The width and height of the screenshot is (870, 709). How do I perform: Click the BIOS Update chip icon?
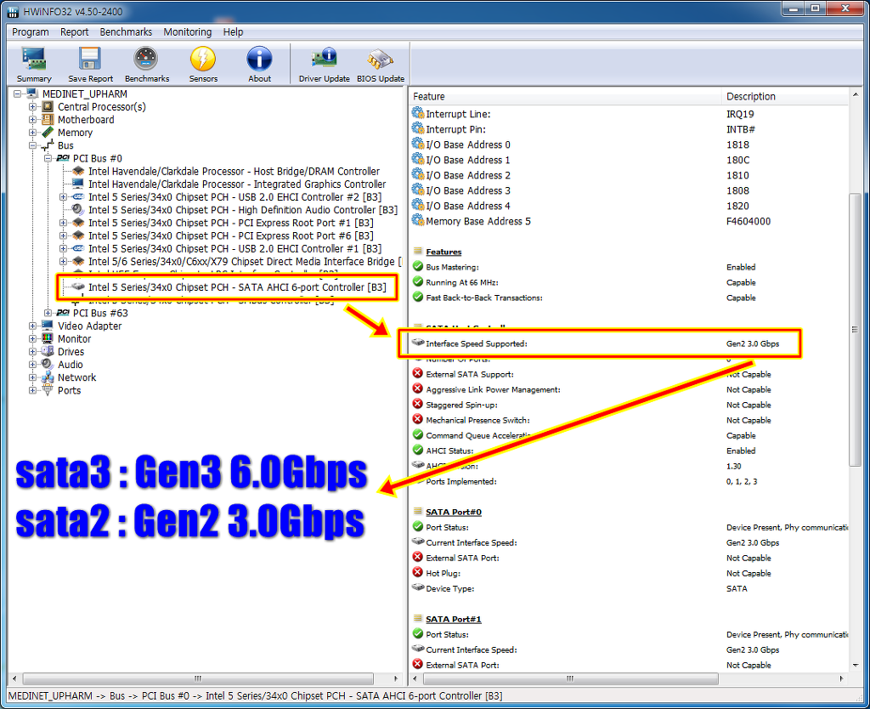tap(380, 59)
